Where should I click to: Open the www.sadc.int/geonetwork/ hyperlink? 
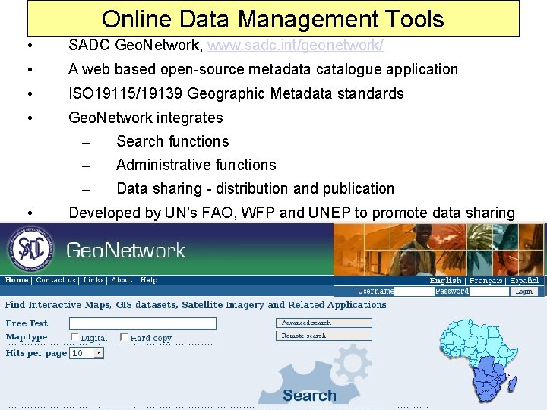[x=296, y=45]
